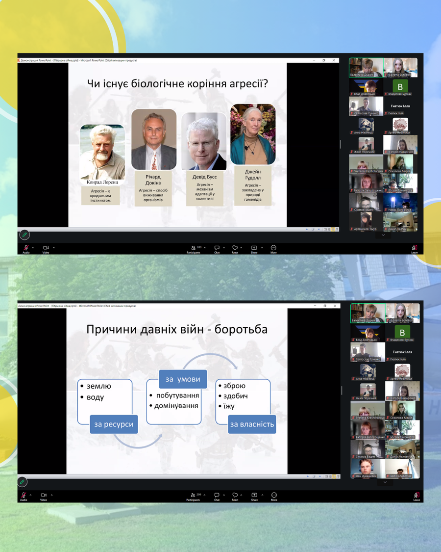Toggle Video camera in upper Zoom window
Image resolution: width=441 pixels, height=552 pixels.
tap(46, 248)
